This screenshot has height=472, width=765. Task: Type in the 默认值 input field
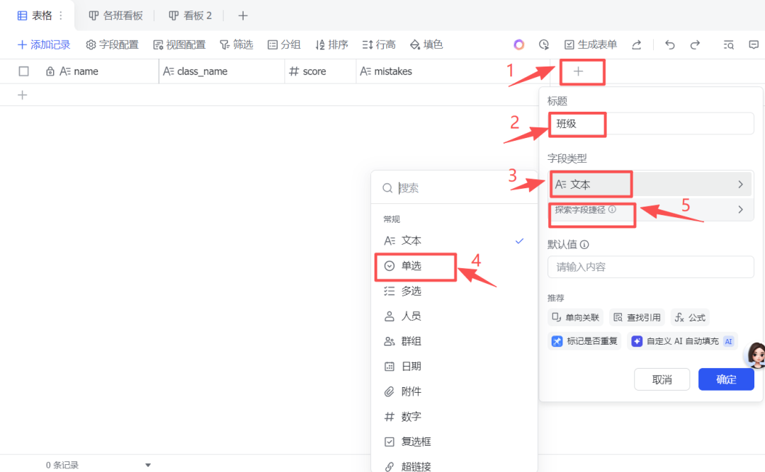coord(650,267)
